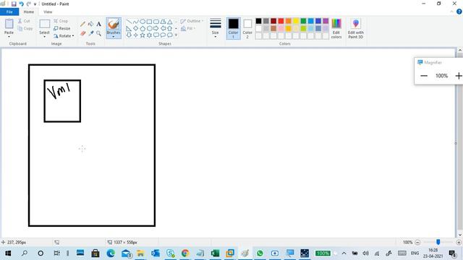
Task: Choose the Oval shape
Action: tap(143, 22)
